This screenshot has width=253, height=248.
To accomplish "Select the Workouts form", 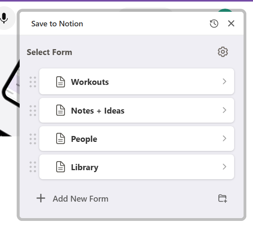I will pyautogui.click(x=90, y=82).
